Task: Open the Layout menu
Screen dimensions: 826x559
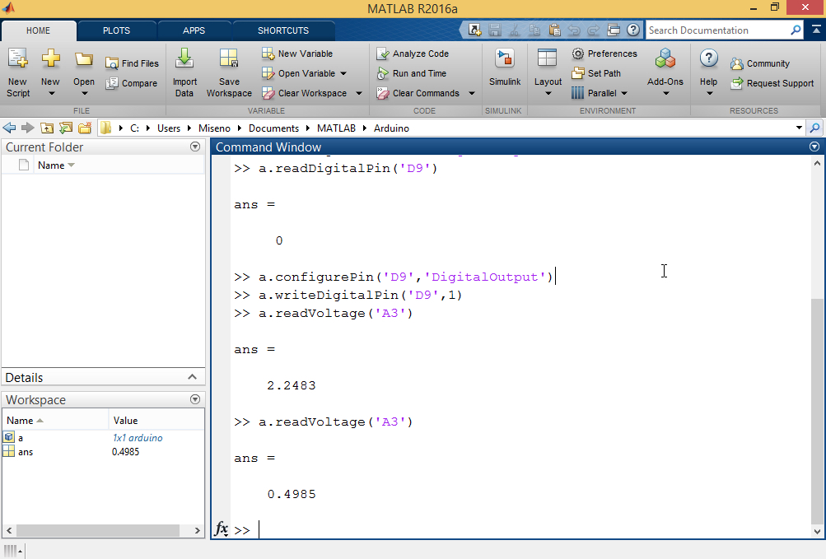Action: [x=548, y=72]
